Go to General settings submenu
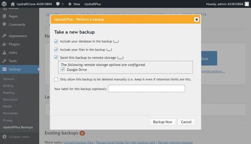251x144 pixels. (x=8, y=79)
